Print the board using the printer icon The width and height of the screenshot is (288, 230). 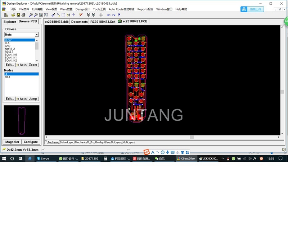(x=23, y=15)
